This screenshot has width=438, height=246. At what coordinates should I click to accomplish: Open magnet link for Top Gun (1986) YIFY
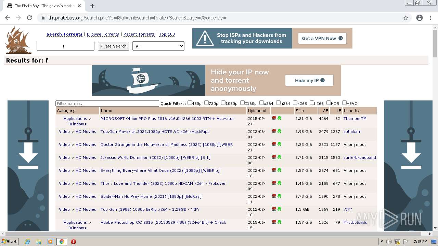coord(274,209)
